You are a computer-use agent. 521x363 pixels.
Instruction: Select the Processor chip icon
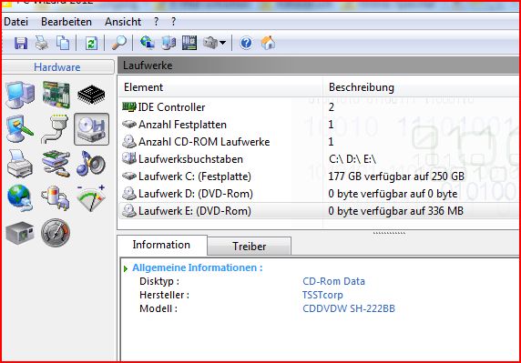(91, 95)
